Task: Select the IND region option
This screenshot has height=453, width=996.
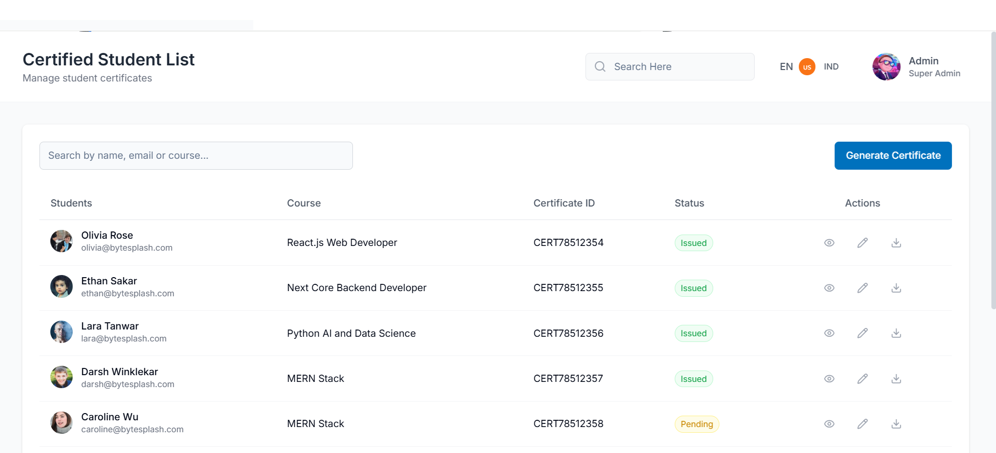Action: point(831,66)
